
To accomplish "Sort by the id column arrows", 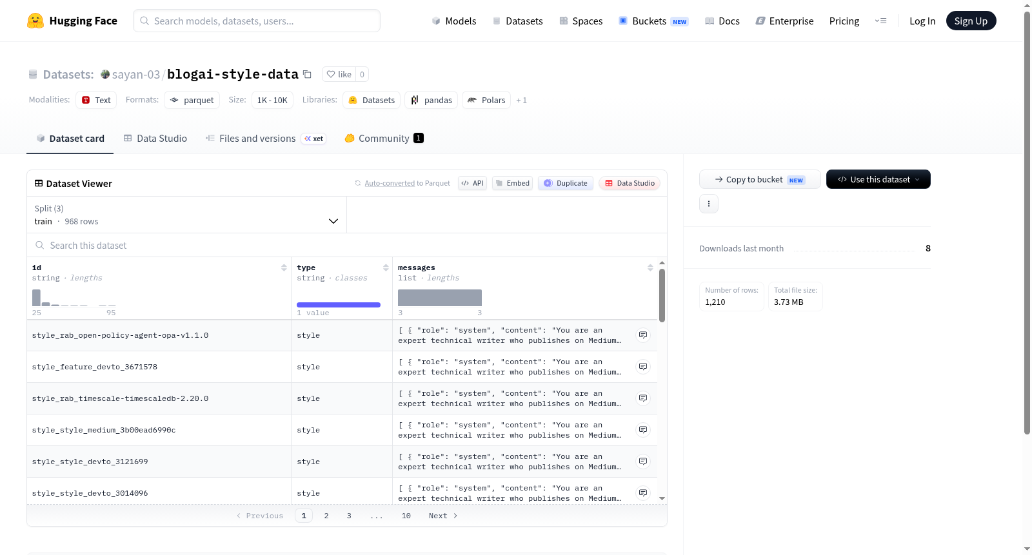I will (284, 268).
